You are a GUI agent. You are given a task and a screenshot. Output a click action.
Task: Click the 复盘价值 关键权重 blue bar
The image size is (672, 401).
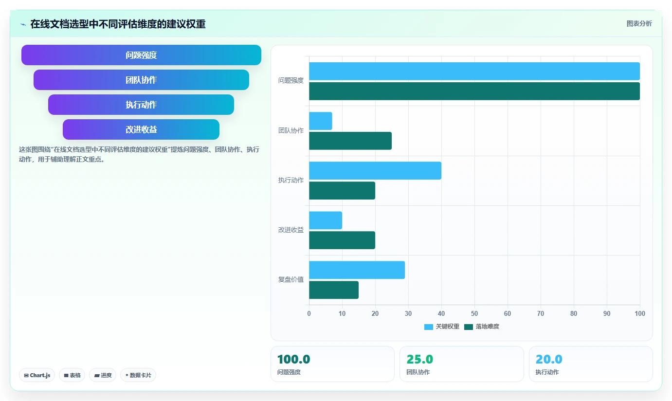pyautogui.click(x=357, y=270)
